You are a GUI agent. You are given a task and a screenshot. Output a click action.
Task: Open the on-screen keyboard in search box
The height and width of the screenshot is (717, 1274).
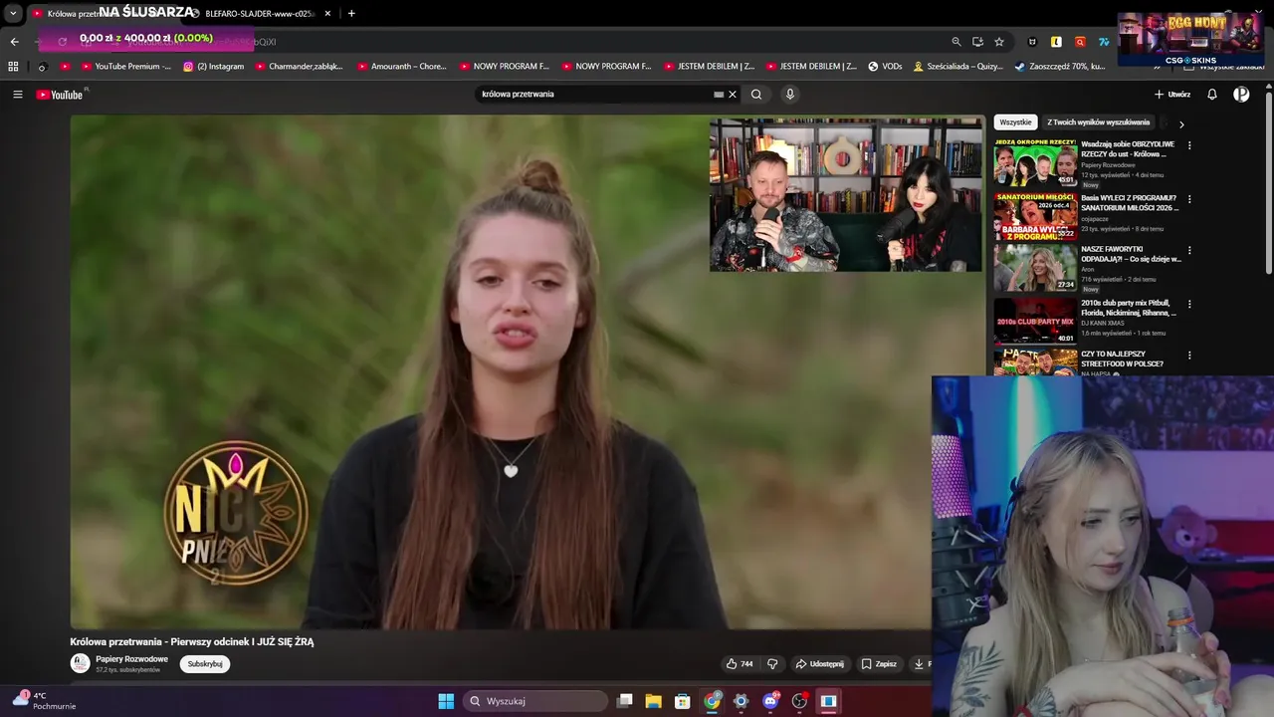pyautogui.click(x=719, y=95)
